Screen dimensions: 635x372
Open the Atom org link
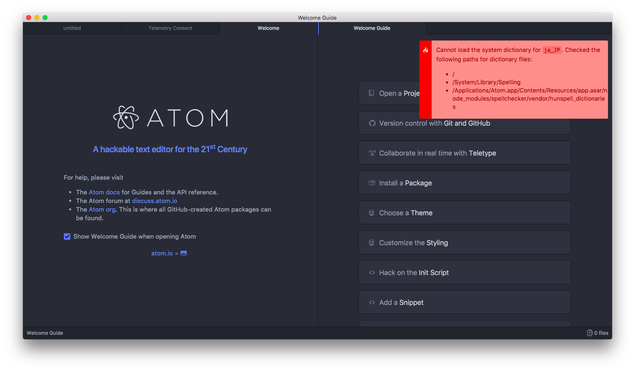(x=102, y=210)
